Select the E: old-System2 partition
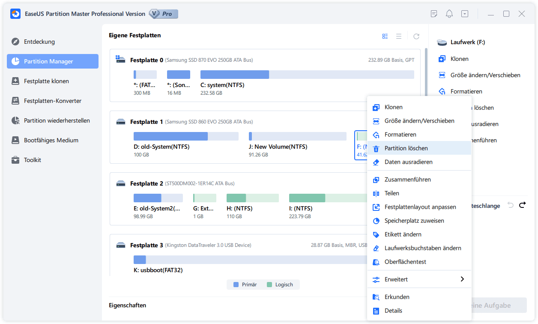The height and width of the screenshot is (324, 538). (158, 207)
